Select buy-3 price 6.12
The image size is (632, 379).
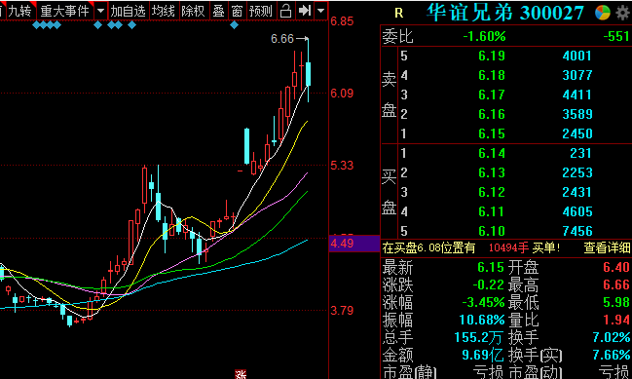coord(492,192)
